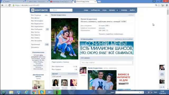Click the VK search field
Image resolution: width=169 pixels, height=95 pixels.
click(61, 10)
